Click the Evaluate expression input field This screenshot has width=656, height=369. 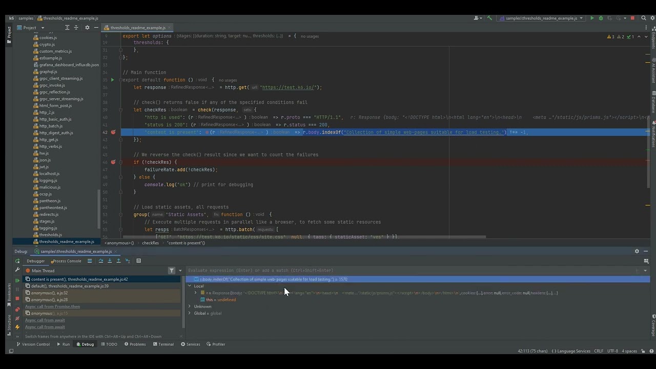pyautogui.click(x=410, y=271)
